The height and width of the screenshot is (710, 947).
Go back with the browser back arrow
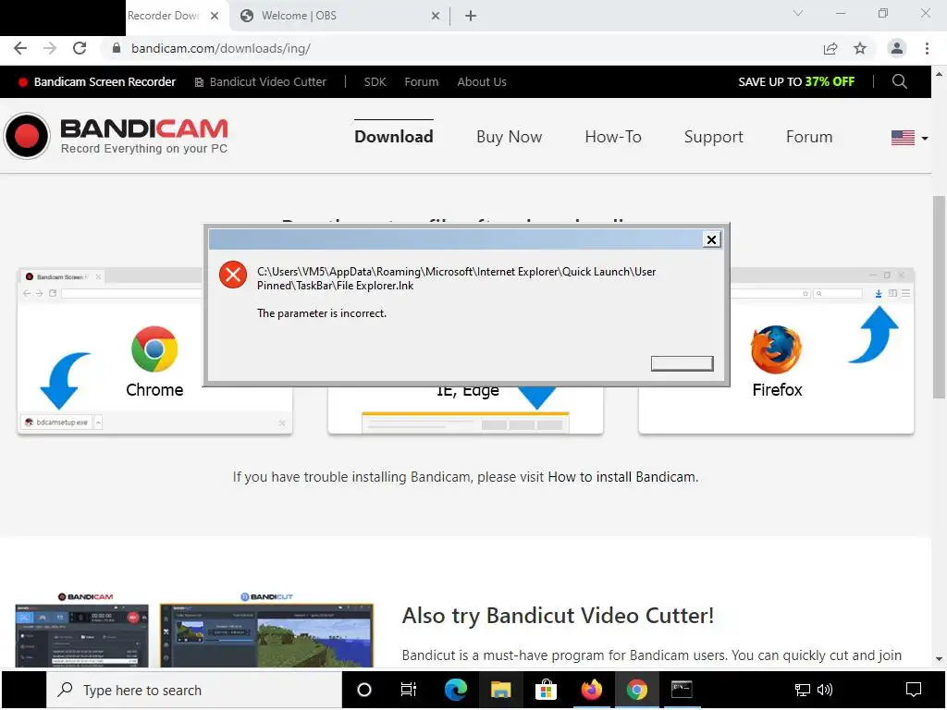pos(20,48)
